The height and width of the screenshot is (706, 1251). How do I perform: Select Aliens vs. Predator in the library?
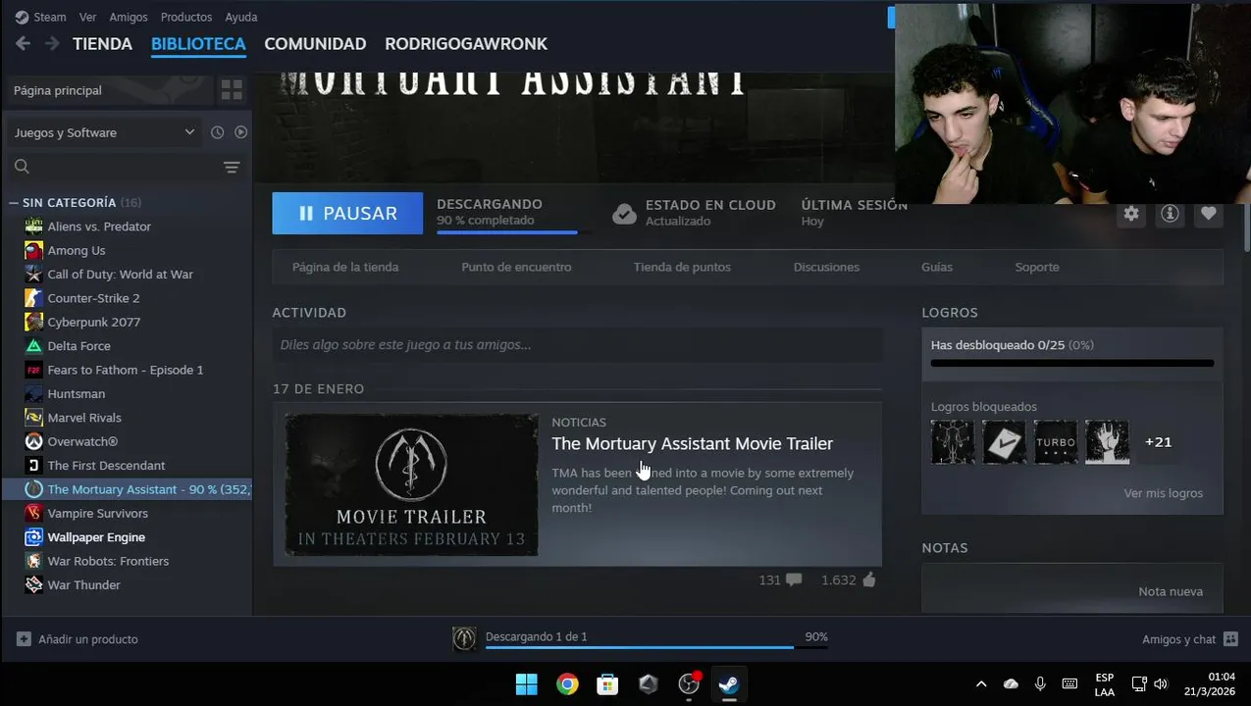[x=99, y=227]
